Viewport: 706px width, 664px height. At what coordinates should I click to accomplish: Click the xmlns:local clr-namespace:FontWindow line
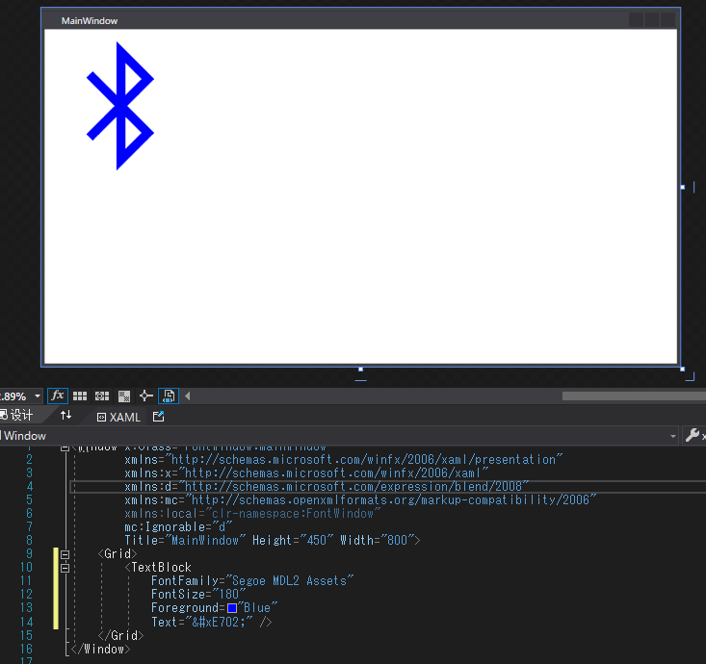click(x=252, y=513)
